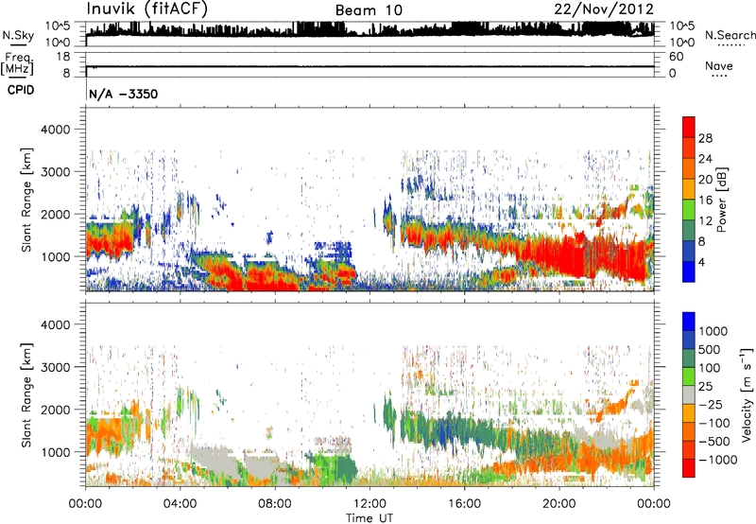Click the date '22/Nov/2012'
The image size is (756, 524).
click(604, 9)
